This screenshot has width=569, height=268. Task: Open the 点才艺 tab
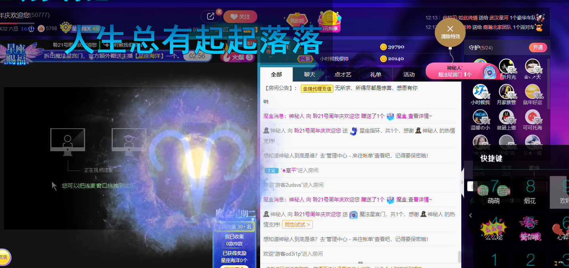click(343, 74)
